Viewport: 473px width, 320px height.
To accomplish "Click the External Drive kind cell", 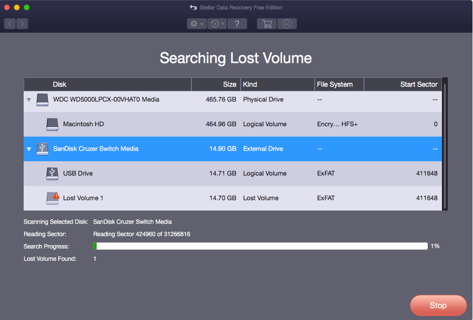I will pos(263,149).
